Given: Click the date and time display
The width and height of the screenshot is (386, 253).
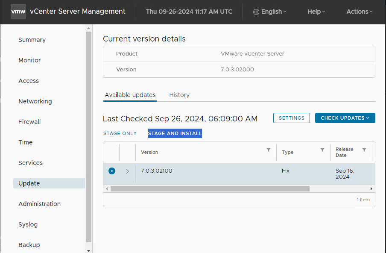Looking at the screenshot, I should pos(189,12).
